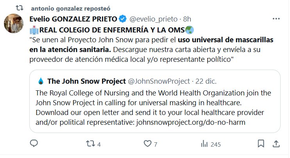
Task: Open the johnsnowproject.org/do-no-harm link
Action: (191, 122)
